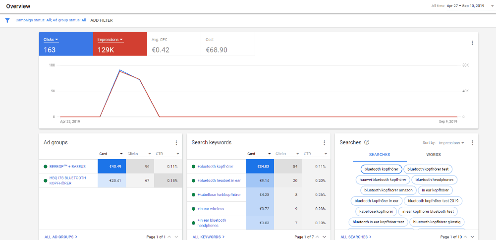
Task: Open the date range dropdown
Action: [470, 5]
